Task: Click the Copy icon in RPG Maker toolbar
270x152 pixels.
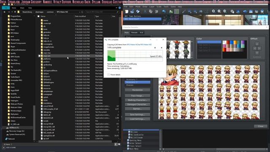Action: click(151, 11)
